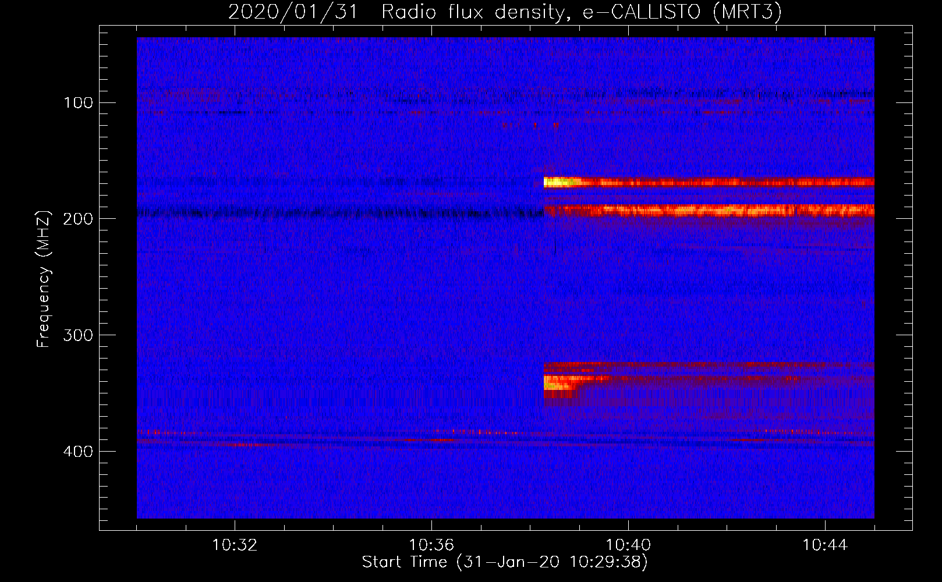Click the "400" frequency tick label
The image size is (942, 582).
(79, 452)
